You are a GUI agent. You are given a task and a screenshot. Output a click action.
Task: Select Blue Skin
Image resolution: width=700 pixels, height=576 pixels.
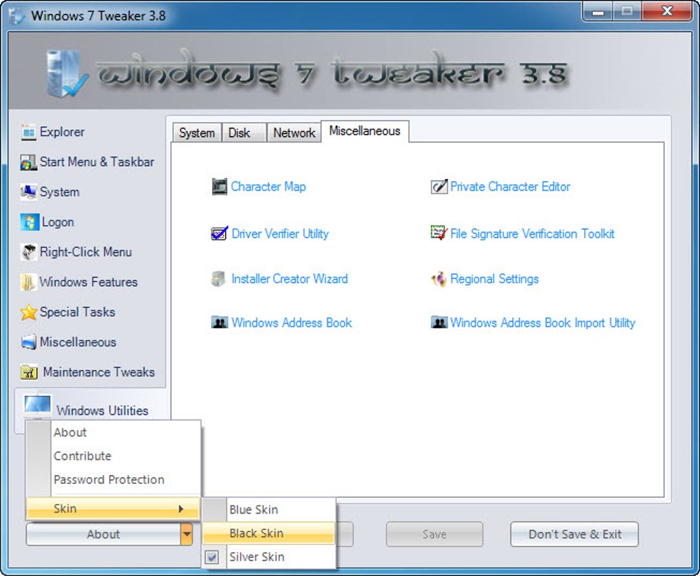coord(269,510)
